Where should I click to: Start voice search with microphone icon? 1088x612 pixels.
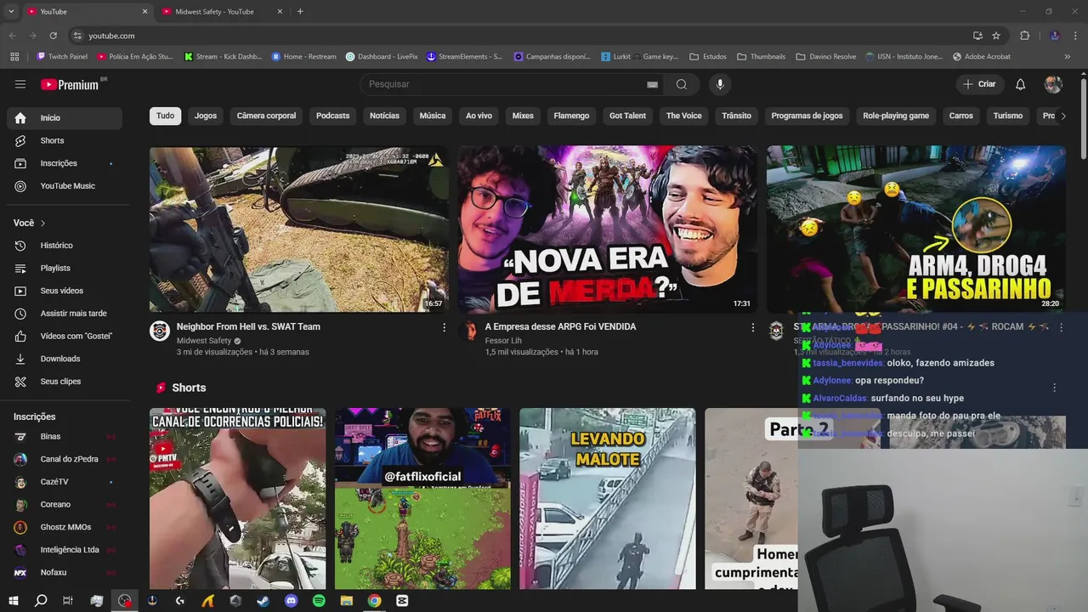click(x=720, y=84)
